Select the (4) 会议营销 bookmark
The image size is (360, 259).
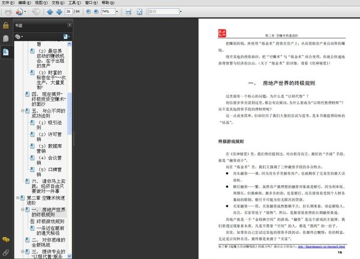coord(49,158)
